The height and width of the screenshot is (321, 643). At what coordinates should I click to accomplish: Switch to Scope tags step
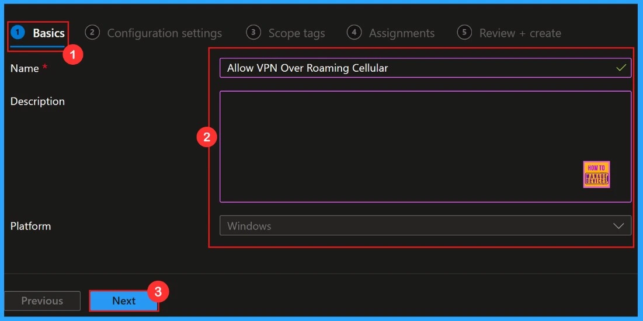tap(286, 33)
